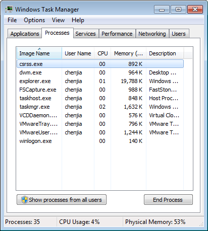
Task: Switch to the Services tab
Action: point(85,34)
